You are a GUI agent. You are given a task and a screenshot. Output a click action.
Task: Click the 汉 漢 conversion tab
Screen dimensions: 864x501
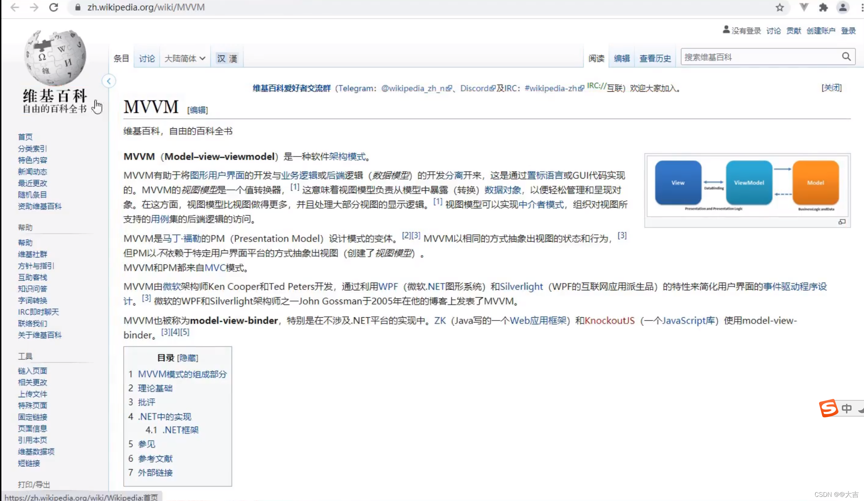[227, 58]
